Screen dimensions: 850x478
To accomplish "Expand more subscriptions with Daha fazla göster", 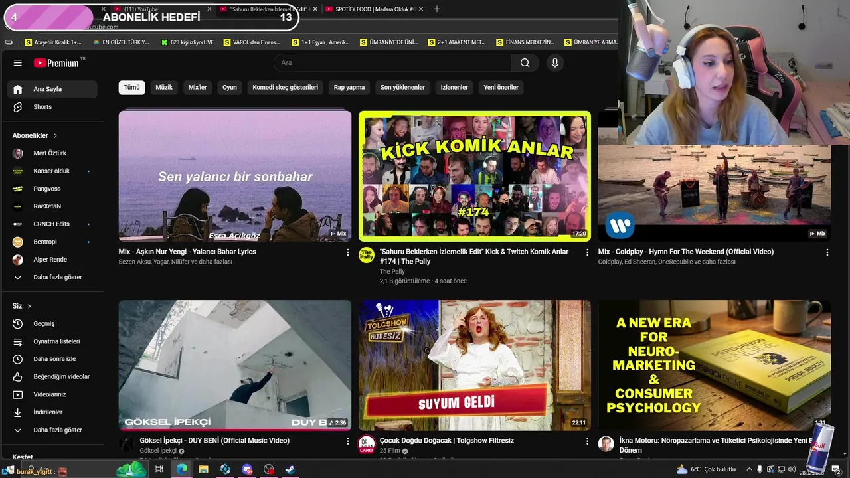I will pyautogui.click(x=52, y=278).
